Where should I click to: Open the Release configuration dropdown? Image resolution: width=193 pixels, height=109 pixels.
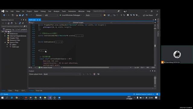tap(40, 15)
